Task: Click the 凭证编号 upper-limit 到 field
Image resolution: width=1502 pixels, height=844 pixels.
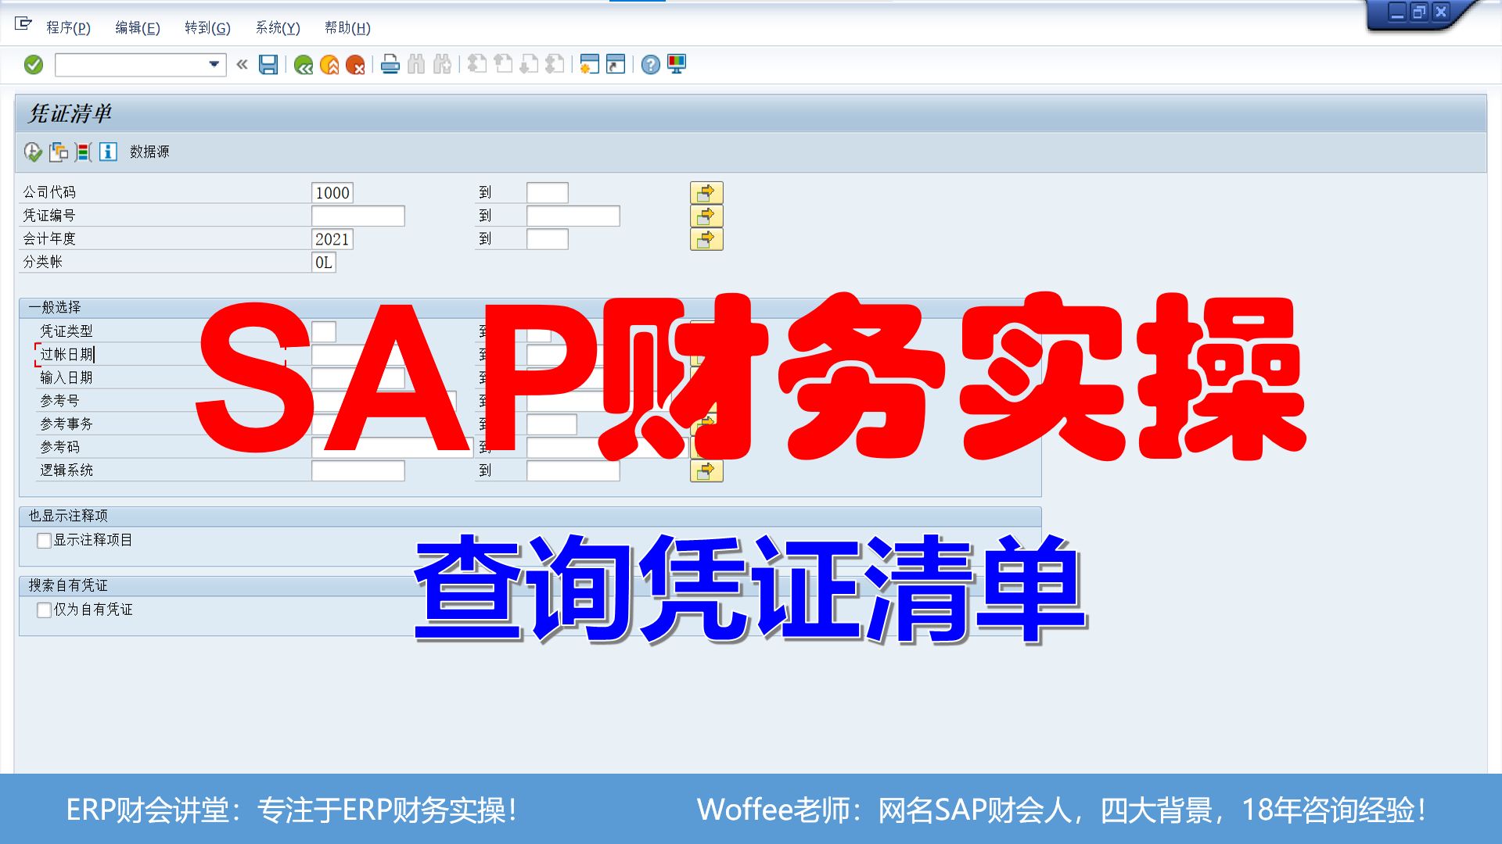Action: pos(573,216)
